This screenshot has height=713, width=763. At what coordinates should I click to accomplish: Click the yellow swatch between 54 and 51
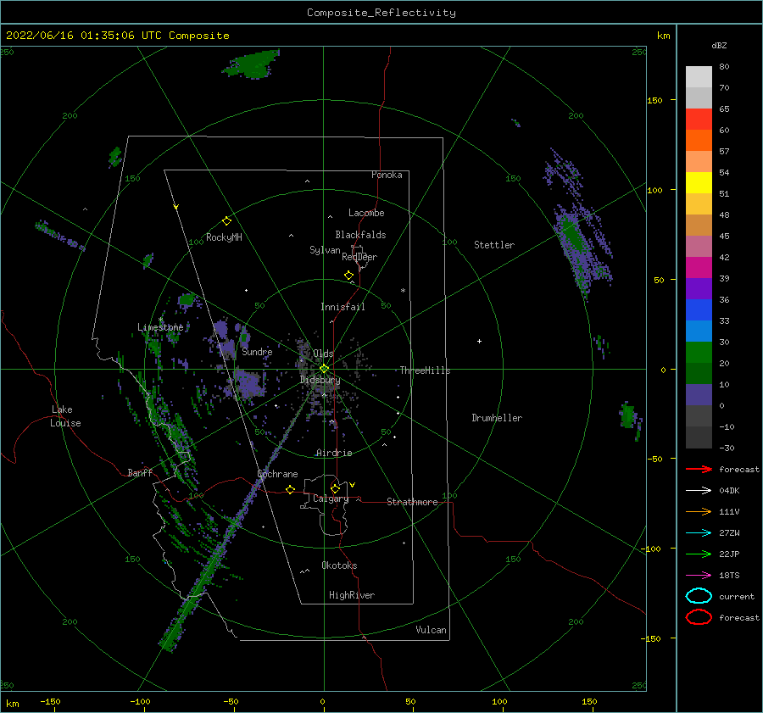(x=699, y=183)
